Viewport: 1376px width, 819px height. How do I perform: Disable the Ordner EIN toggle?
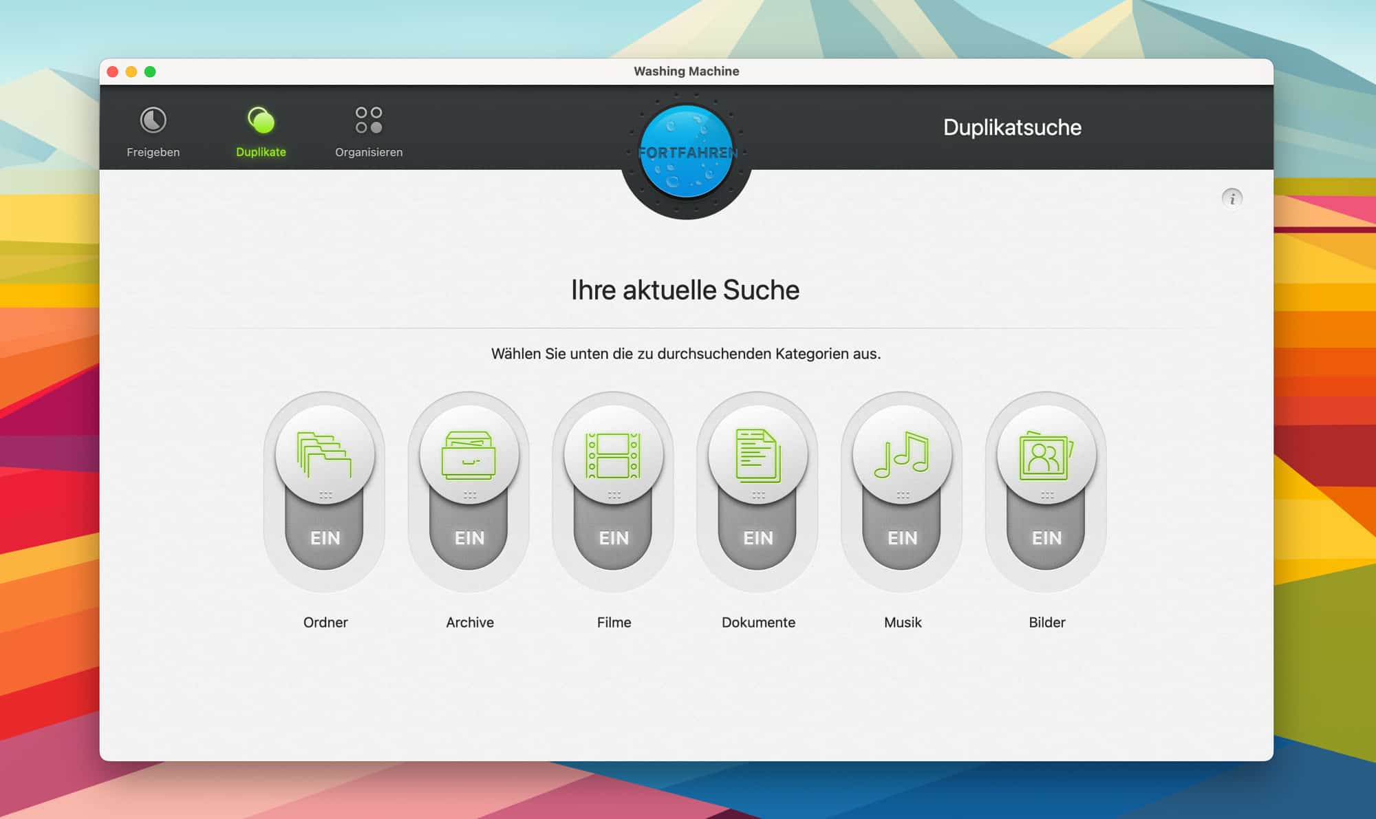(x=325, y=538)
